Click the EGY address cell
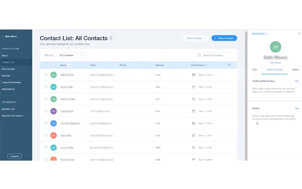The width and height of the screenshot is (302, 189). (158, 99)
